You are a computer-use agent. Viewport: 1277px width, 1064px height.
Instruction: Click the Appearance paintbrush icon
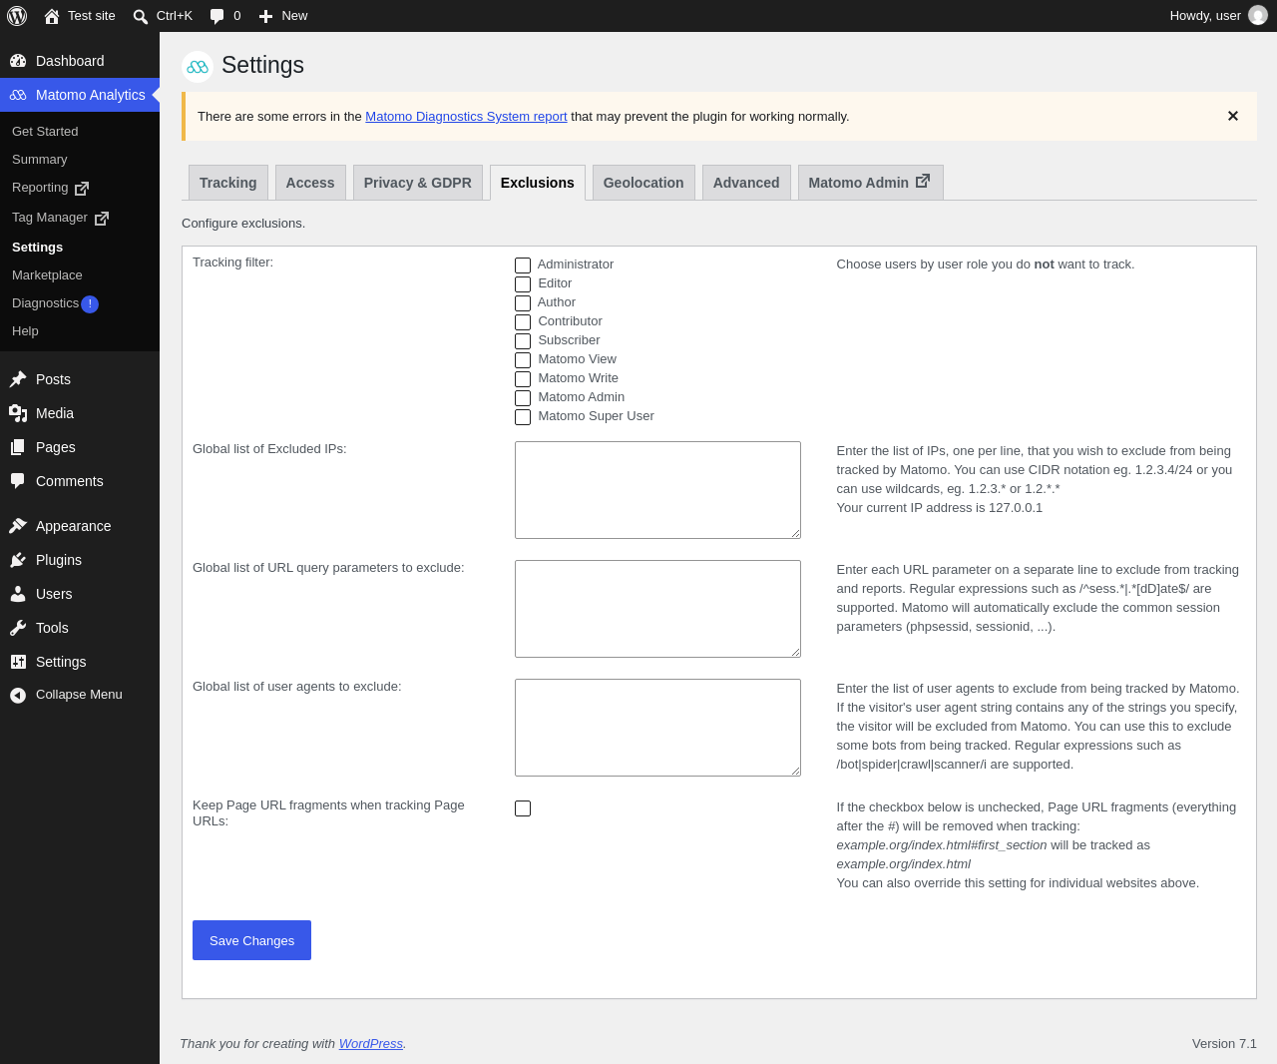click(18, 526)
